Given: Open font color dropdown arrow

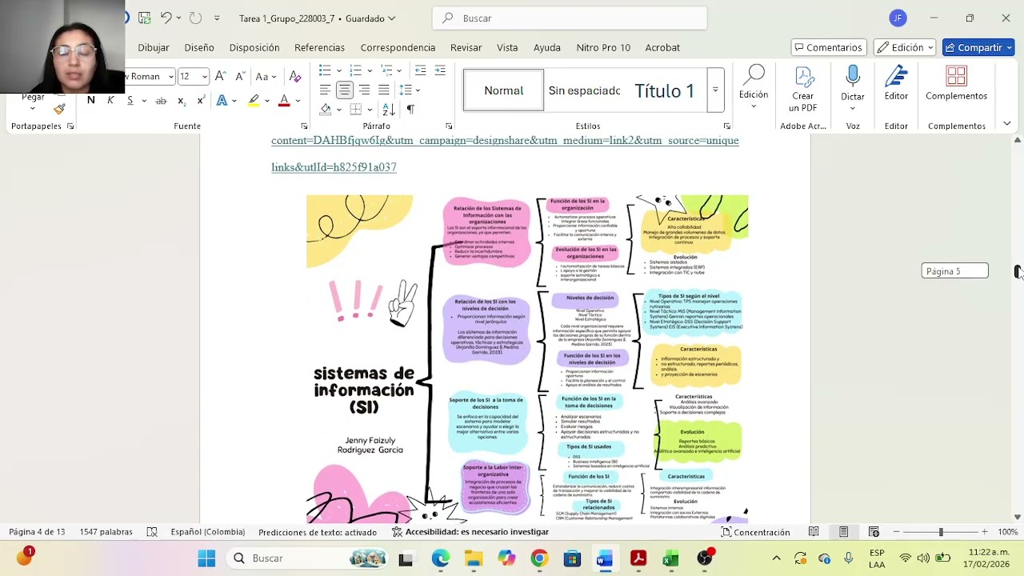Looking at the screenshot, I should (x=297, y=101).
